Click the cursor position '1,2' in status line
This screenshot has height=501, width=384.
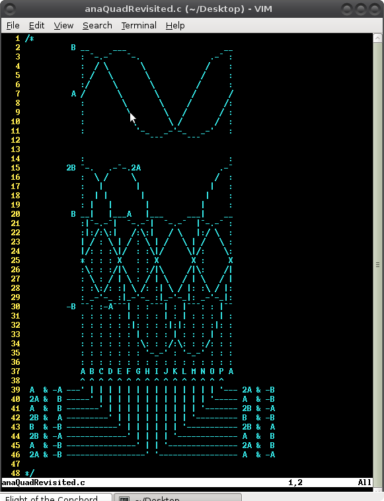[x=295, y=482]
